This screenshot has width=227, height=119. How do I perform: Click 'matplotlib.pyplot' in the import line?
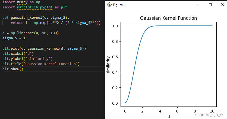35,7
